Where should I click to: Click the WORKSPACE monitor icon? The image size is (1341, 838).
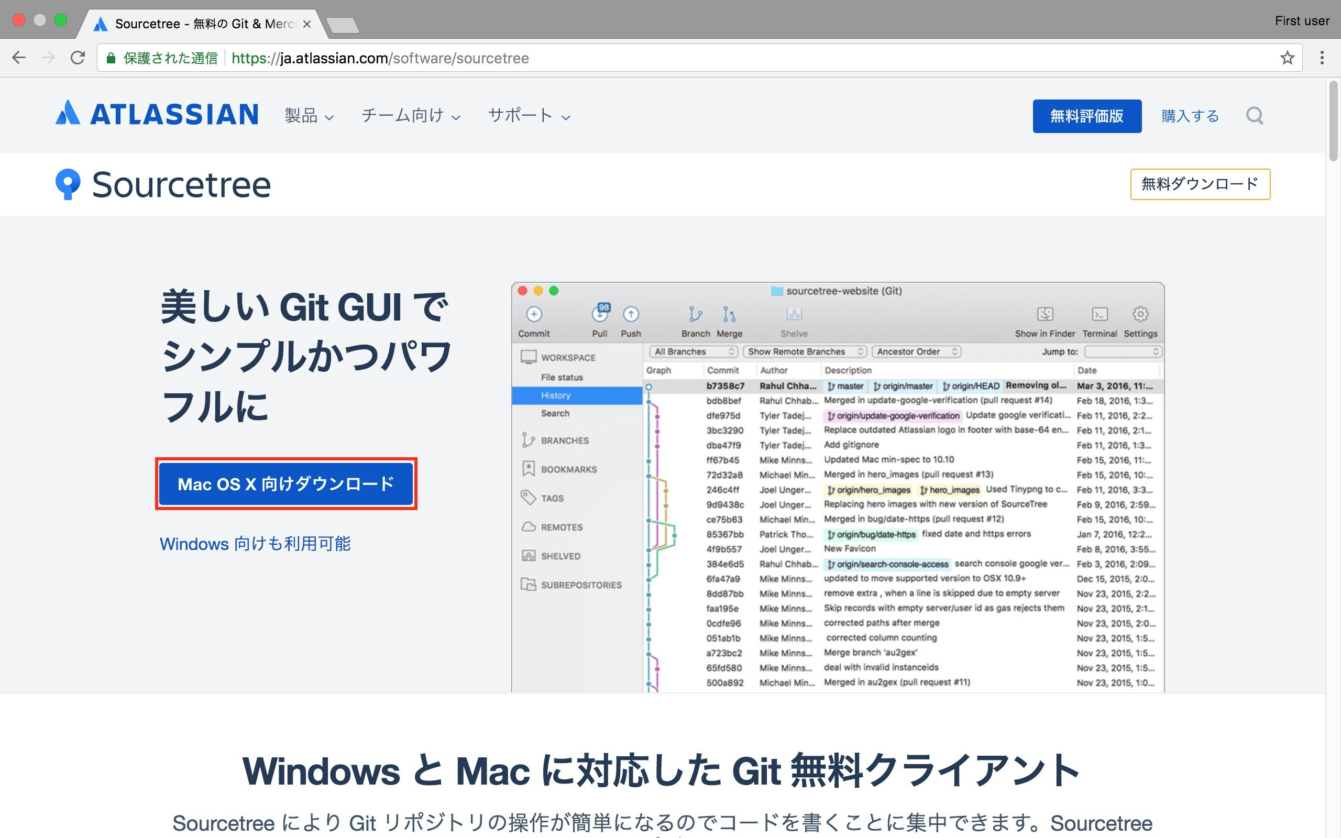(529, 357)
